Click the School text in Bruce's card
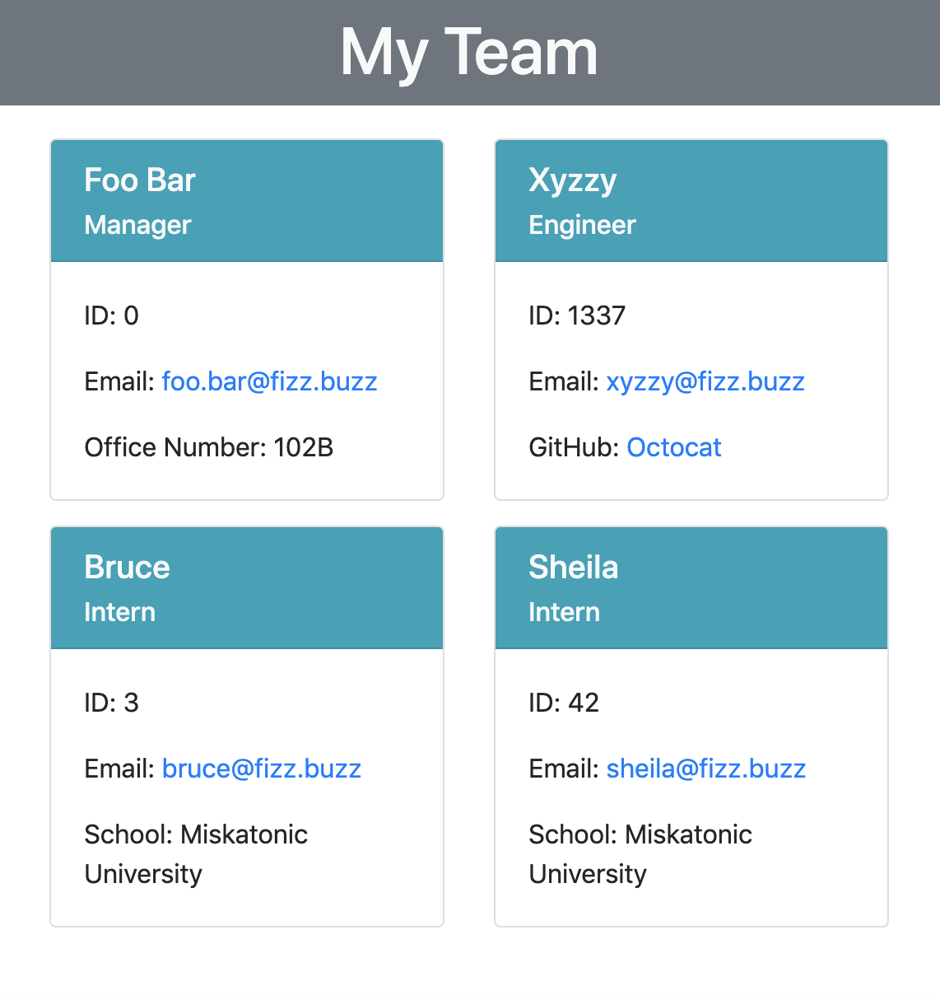 195,835
